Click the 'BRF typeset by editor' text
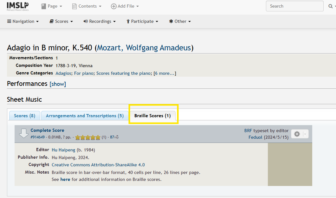 [266, 131]
